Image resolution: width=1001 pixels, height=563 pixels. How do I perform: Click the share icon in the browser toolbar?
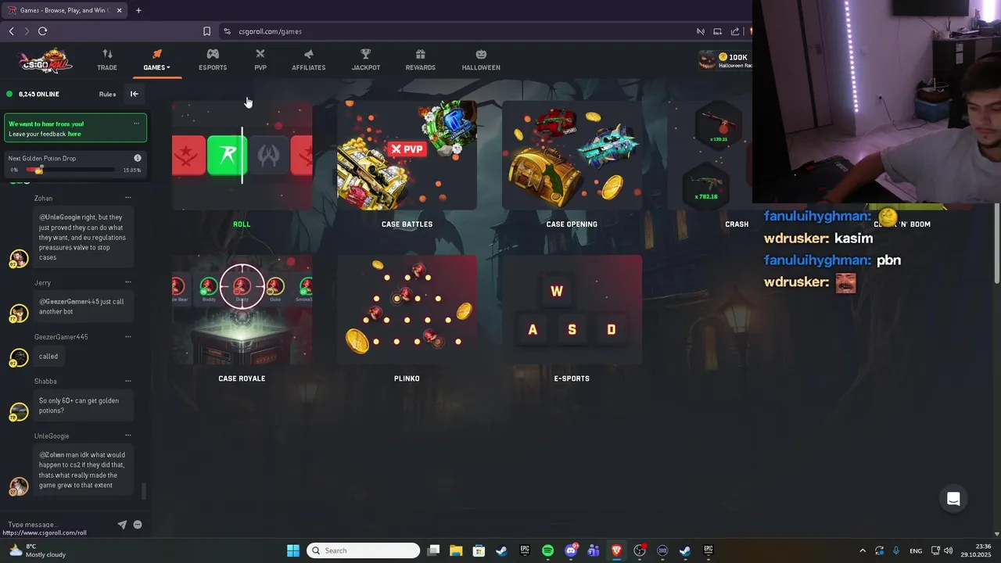(735, 31)
